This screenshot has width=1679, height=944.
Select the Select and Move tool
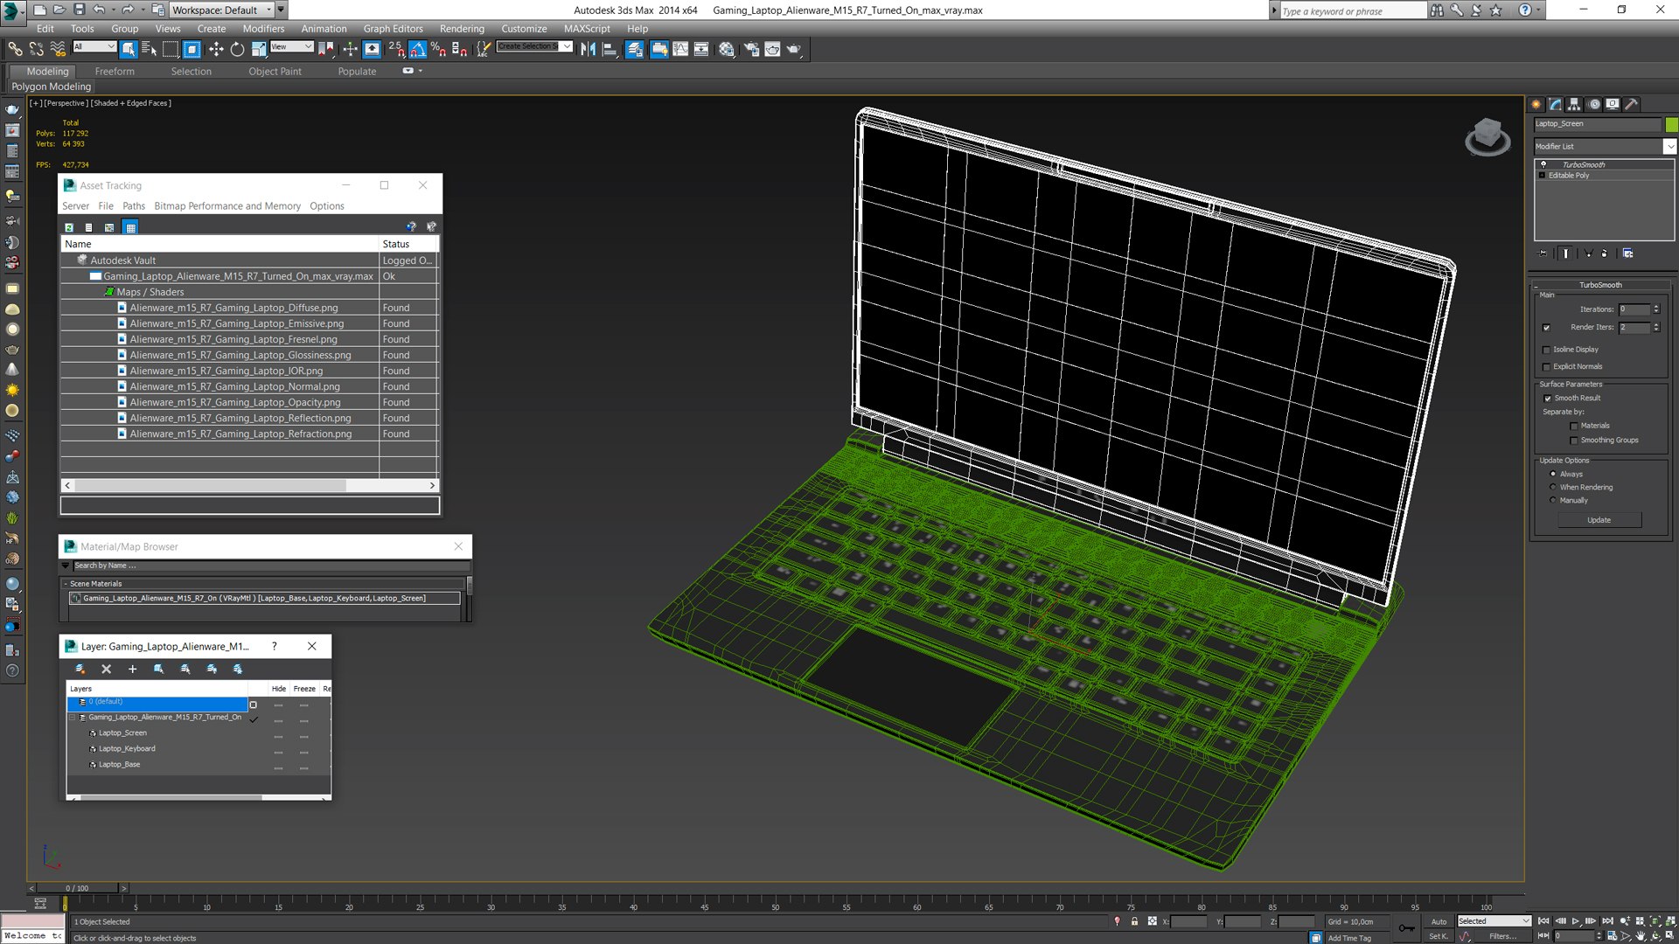point(215,49)
